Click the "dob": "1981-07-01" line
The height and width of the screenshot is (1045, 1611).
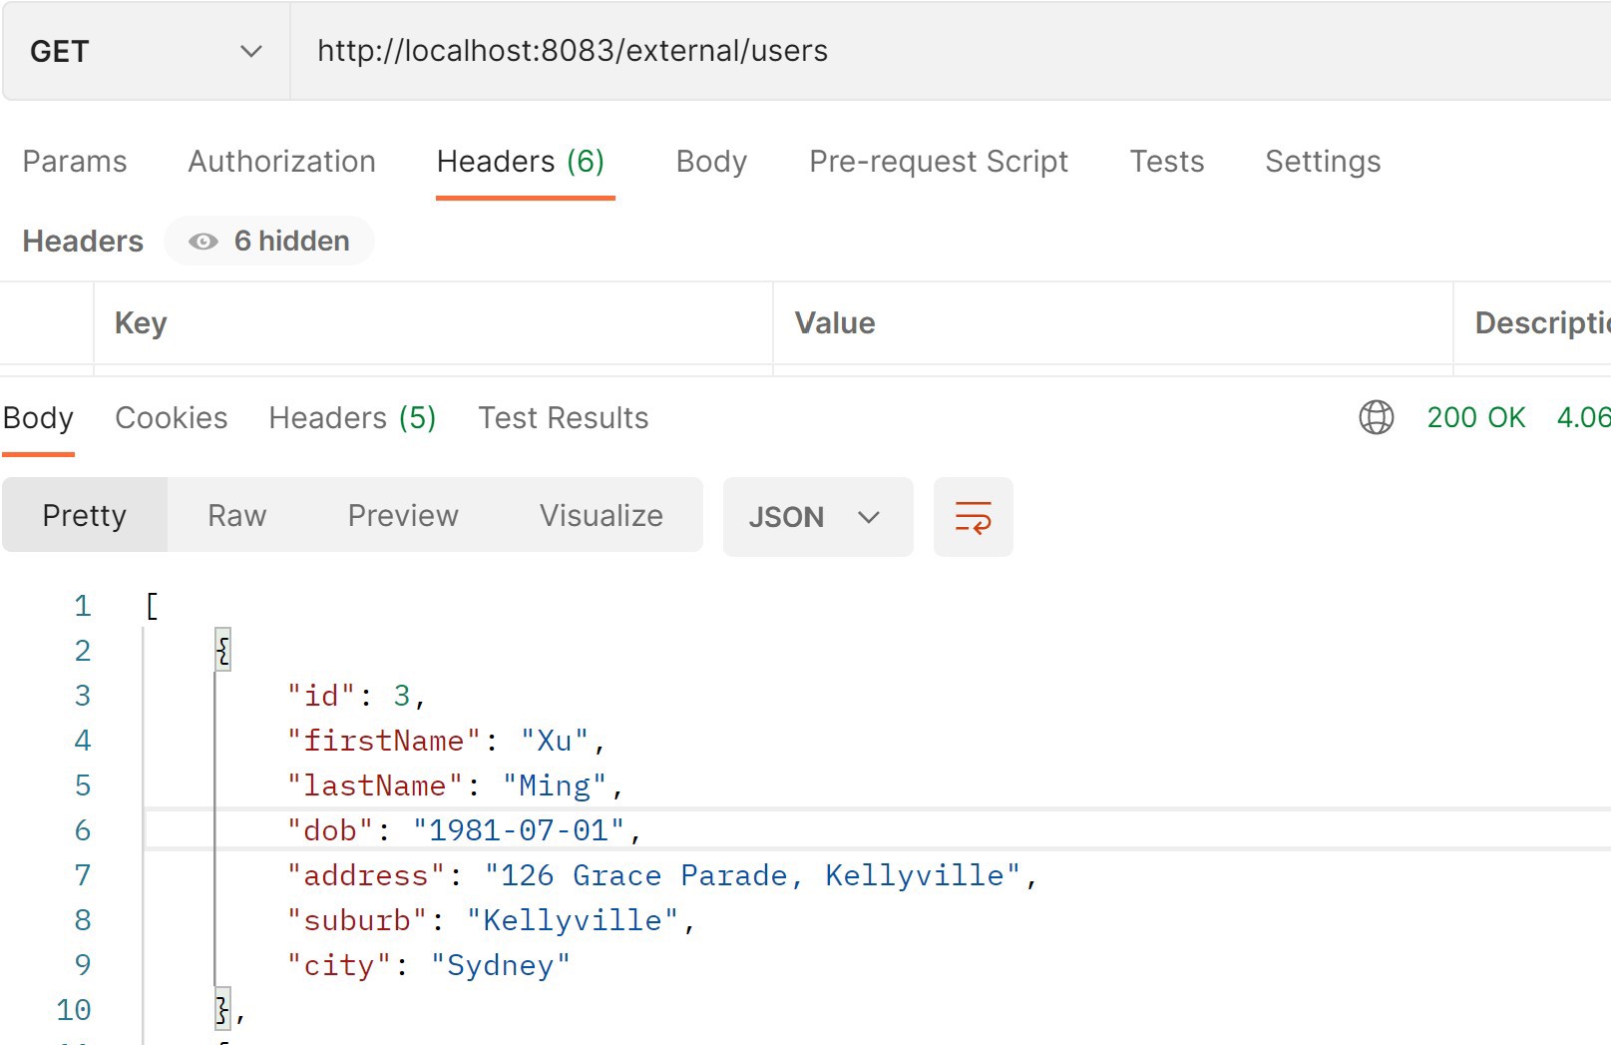[465, 830]
